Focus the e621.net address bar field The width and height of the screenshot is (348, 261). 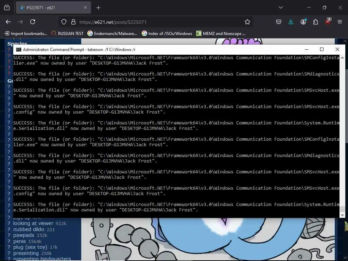point(156,22)
